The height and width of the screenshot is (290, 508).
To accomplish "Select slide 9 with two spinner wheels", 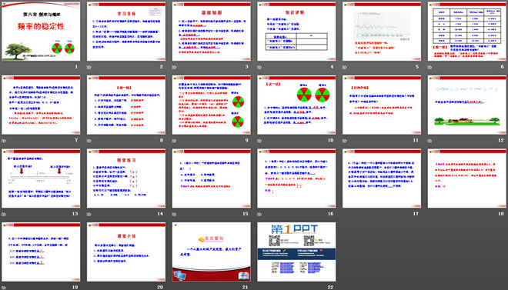I will click(211, 105).
